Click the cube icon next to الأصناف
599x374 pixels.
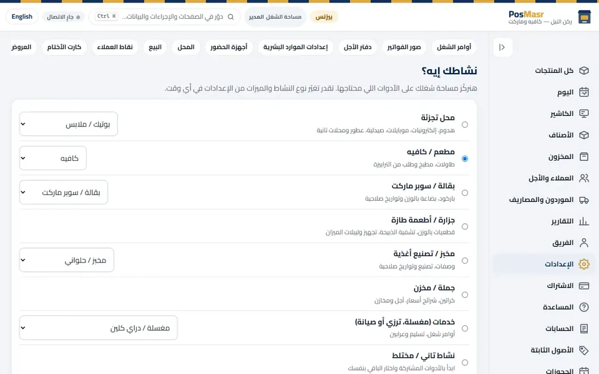pos(584,135)
